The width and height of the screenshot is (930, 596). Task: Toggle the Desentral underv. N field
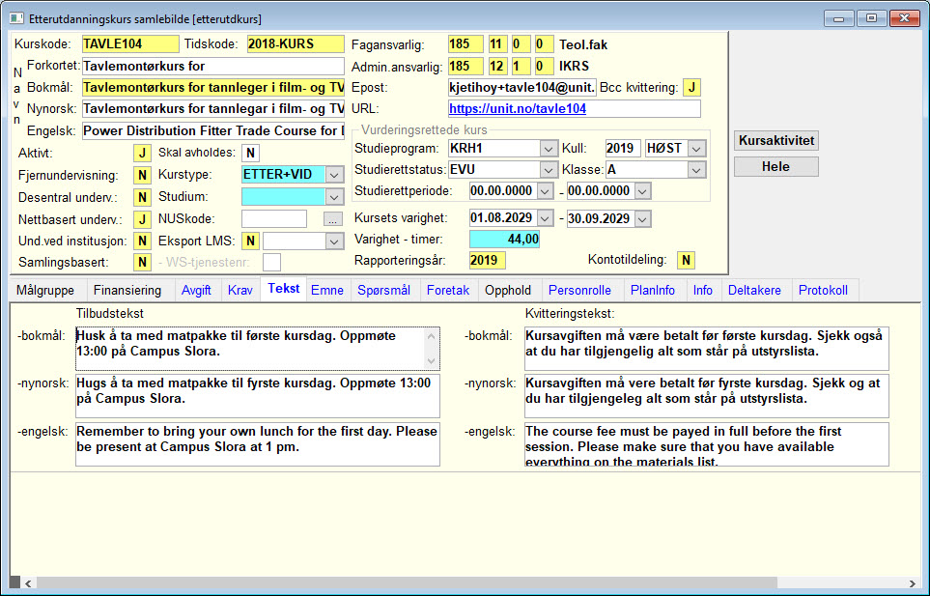[x=142, y=197]
